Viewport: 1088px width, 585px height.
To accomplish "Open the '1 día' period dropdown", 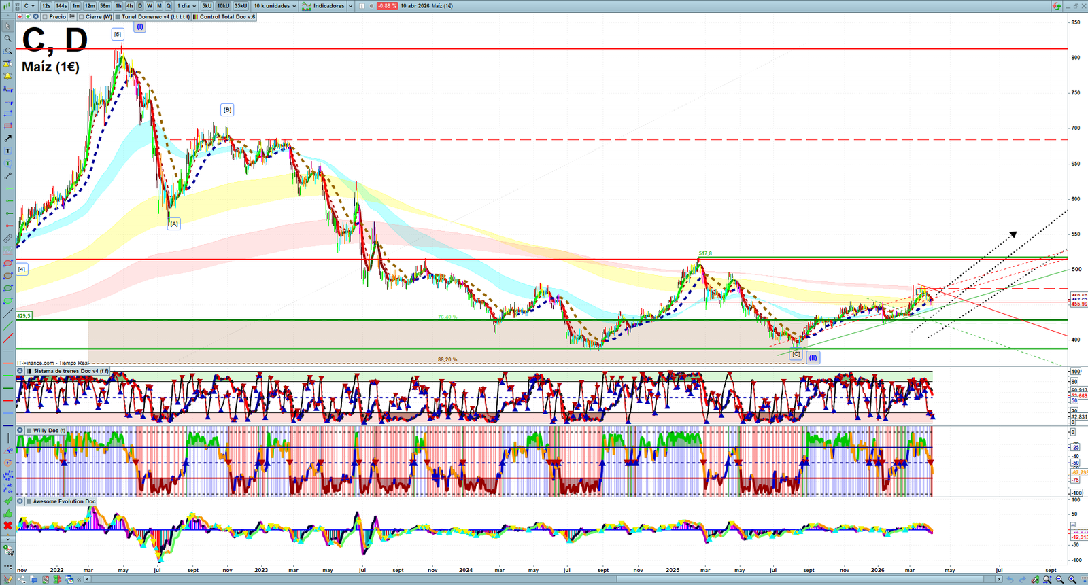I will click(186, 6).
